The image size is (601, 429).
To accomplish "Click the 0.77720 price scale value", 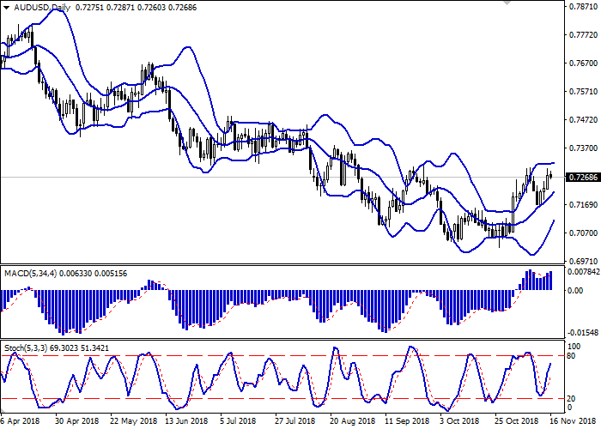I will tap(584, 35).
